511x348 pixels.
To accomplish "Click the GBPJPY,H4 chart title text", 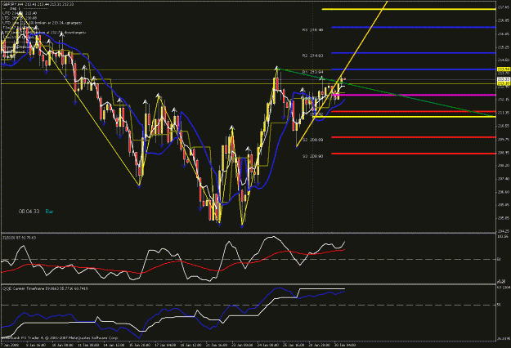I will (x=38, y=4).
